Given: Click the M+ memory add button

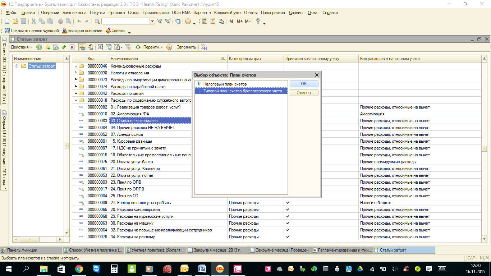Looking at the screenshot, I should (x=239, y=22).
